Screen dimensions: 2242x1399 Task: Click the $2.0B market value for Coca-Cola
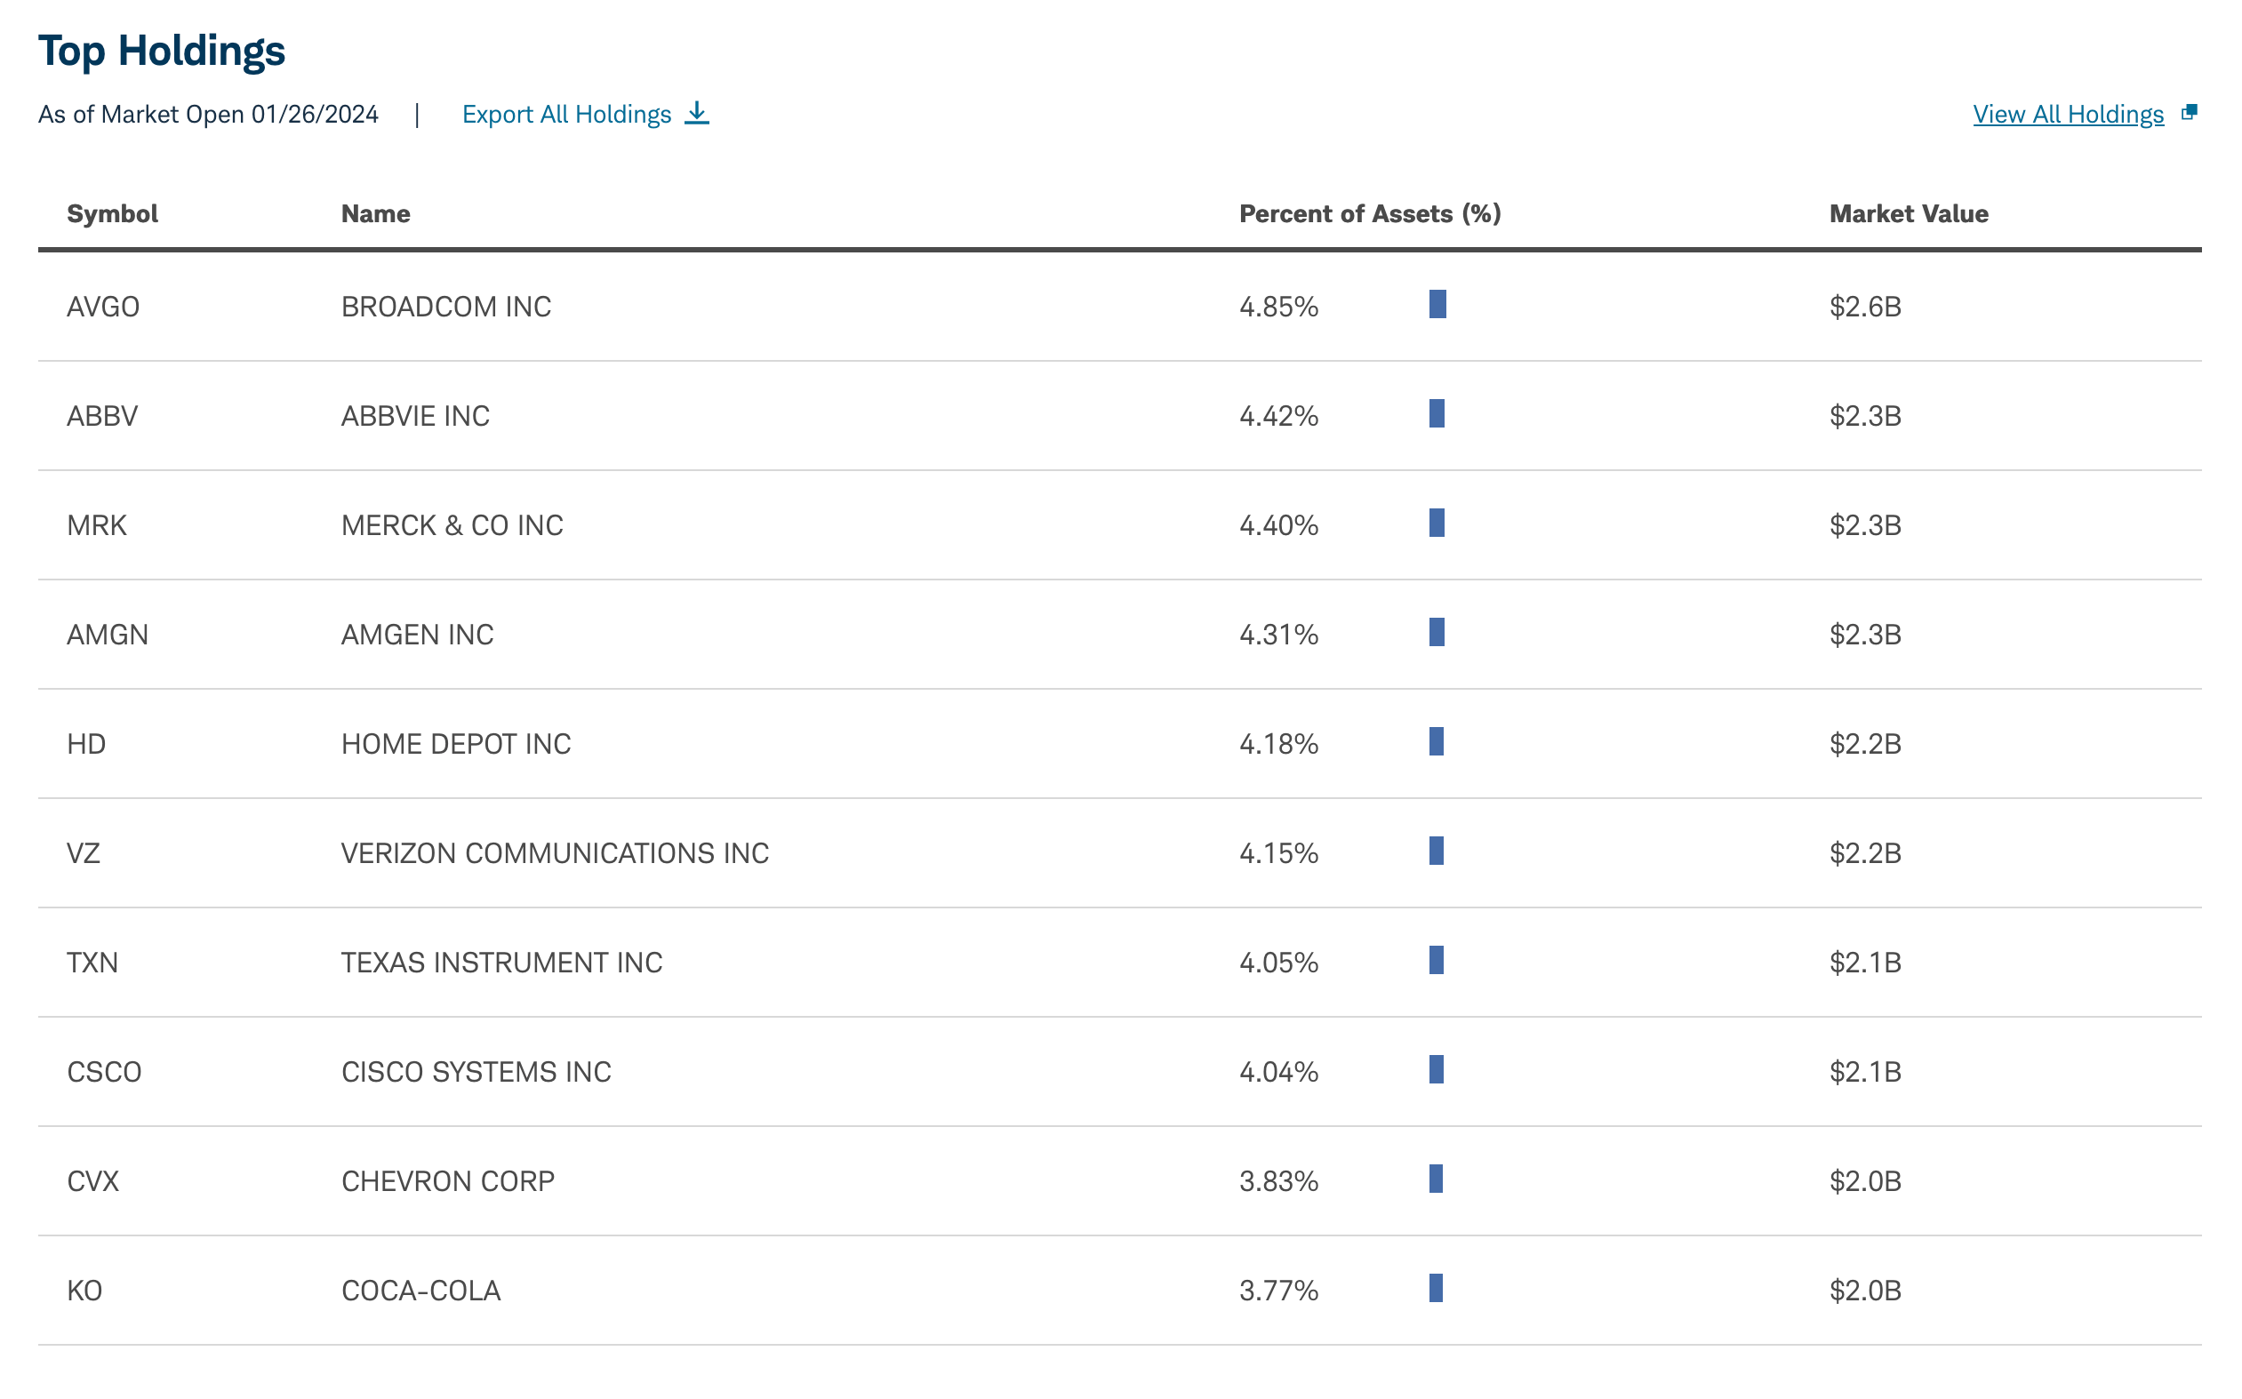pyautogui.click(x=1864, y=1290)
